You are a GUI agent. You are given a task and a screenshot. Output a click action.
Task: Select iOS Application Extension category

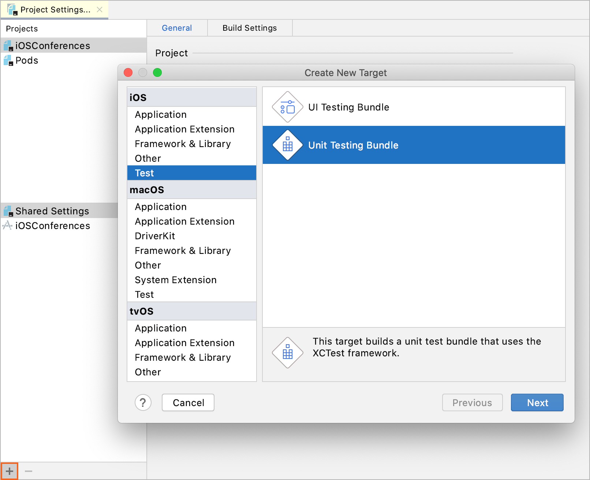tap(192, 129)
